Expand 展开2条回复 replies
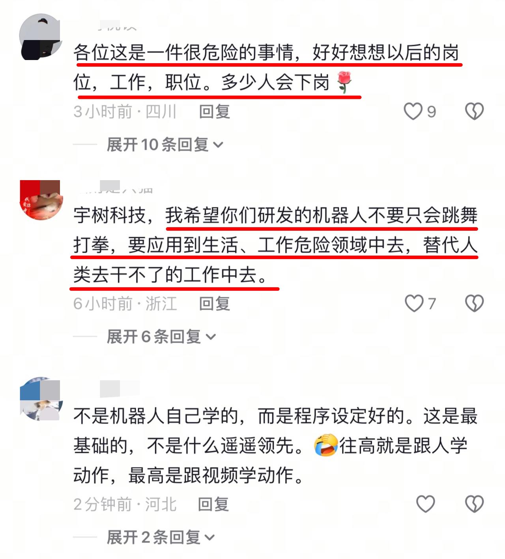 click(161, 537)
